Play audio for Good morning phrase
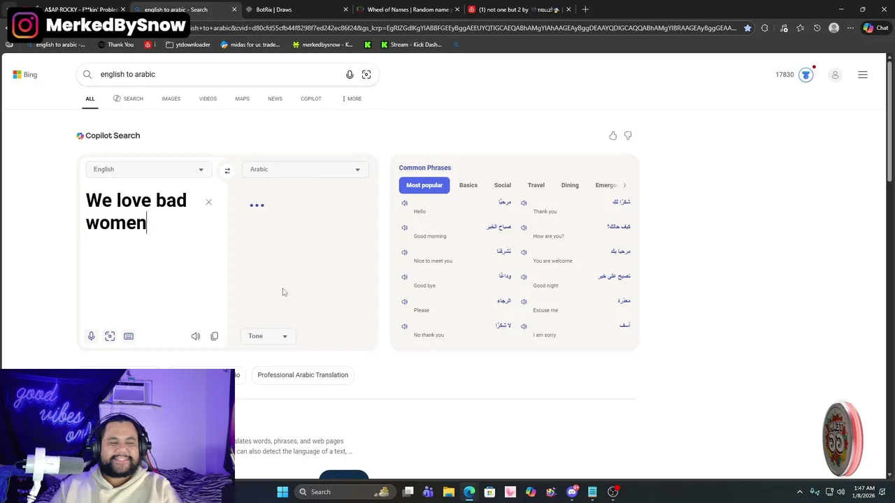 [404, 228]
